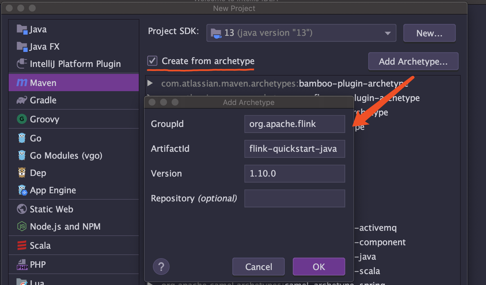Select IntelliJ Platform Plugin project type
The image size is (486, 285).
click(75, 64)
